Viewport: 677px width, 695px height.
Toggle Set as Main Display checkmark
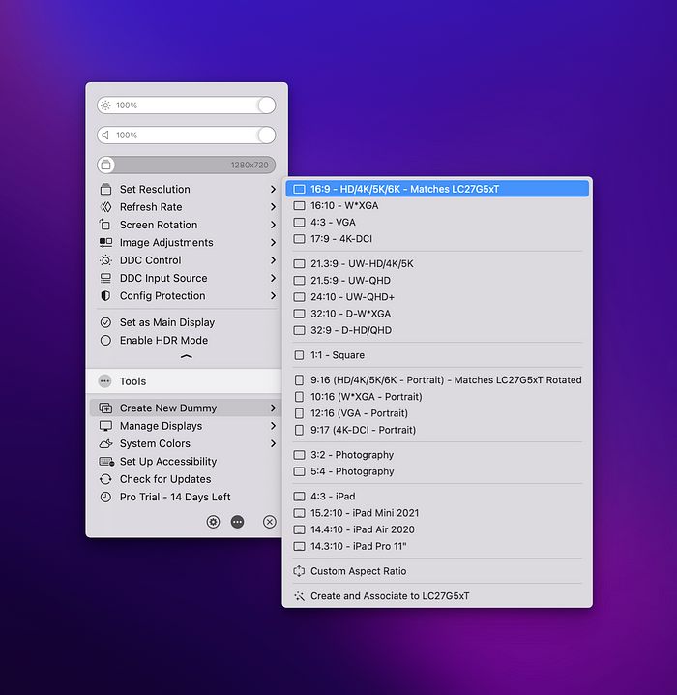(105, 322)
